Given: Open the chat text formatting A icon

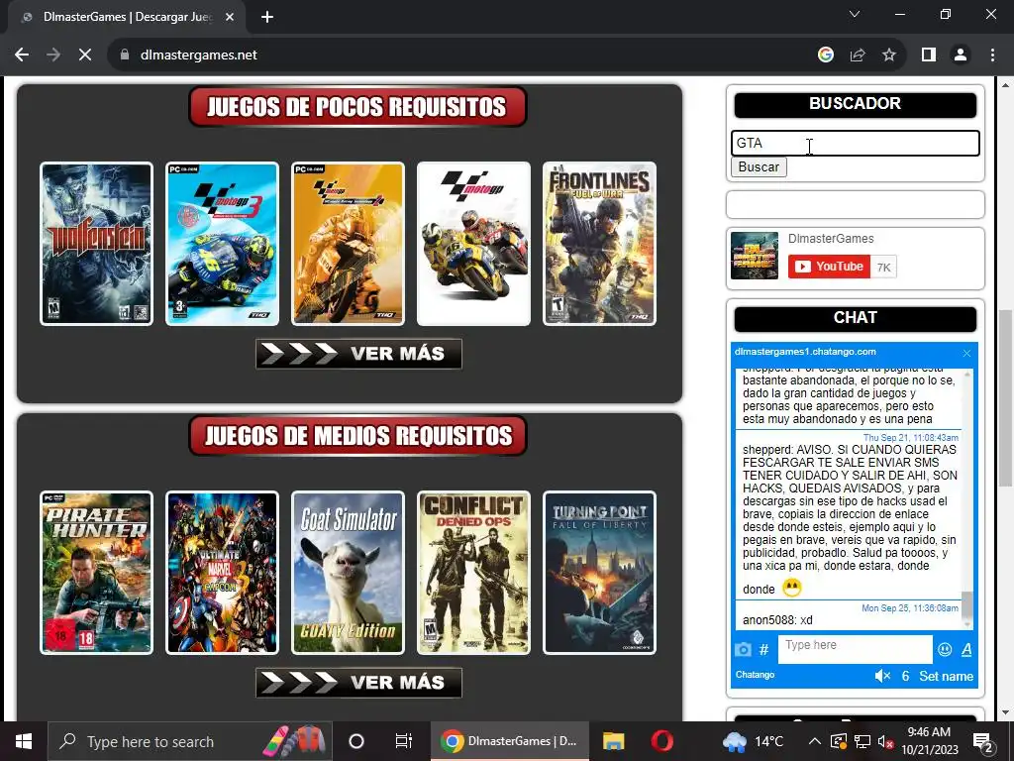Looking at the screenshot, I should pos(966,649).
